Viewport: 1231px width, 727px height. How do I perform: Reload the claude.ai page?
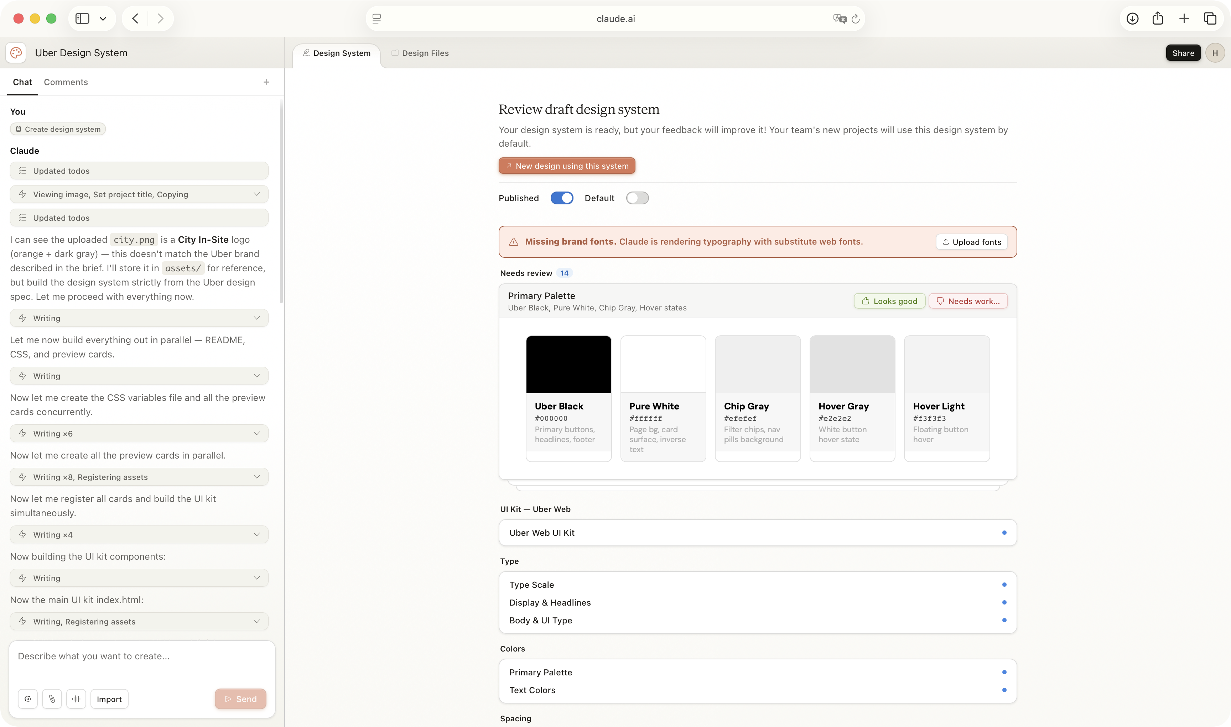tap(856, 19)
